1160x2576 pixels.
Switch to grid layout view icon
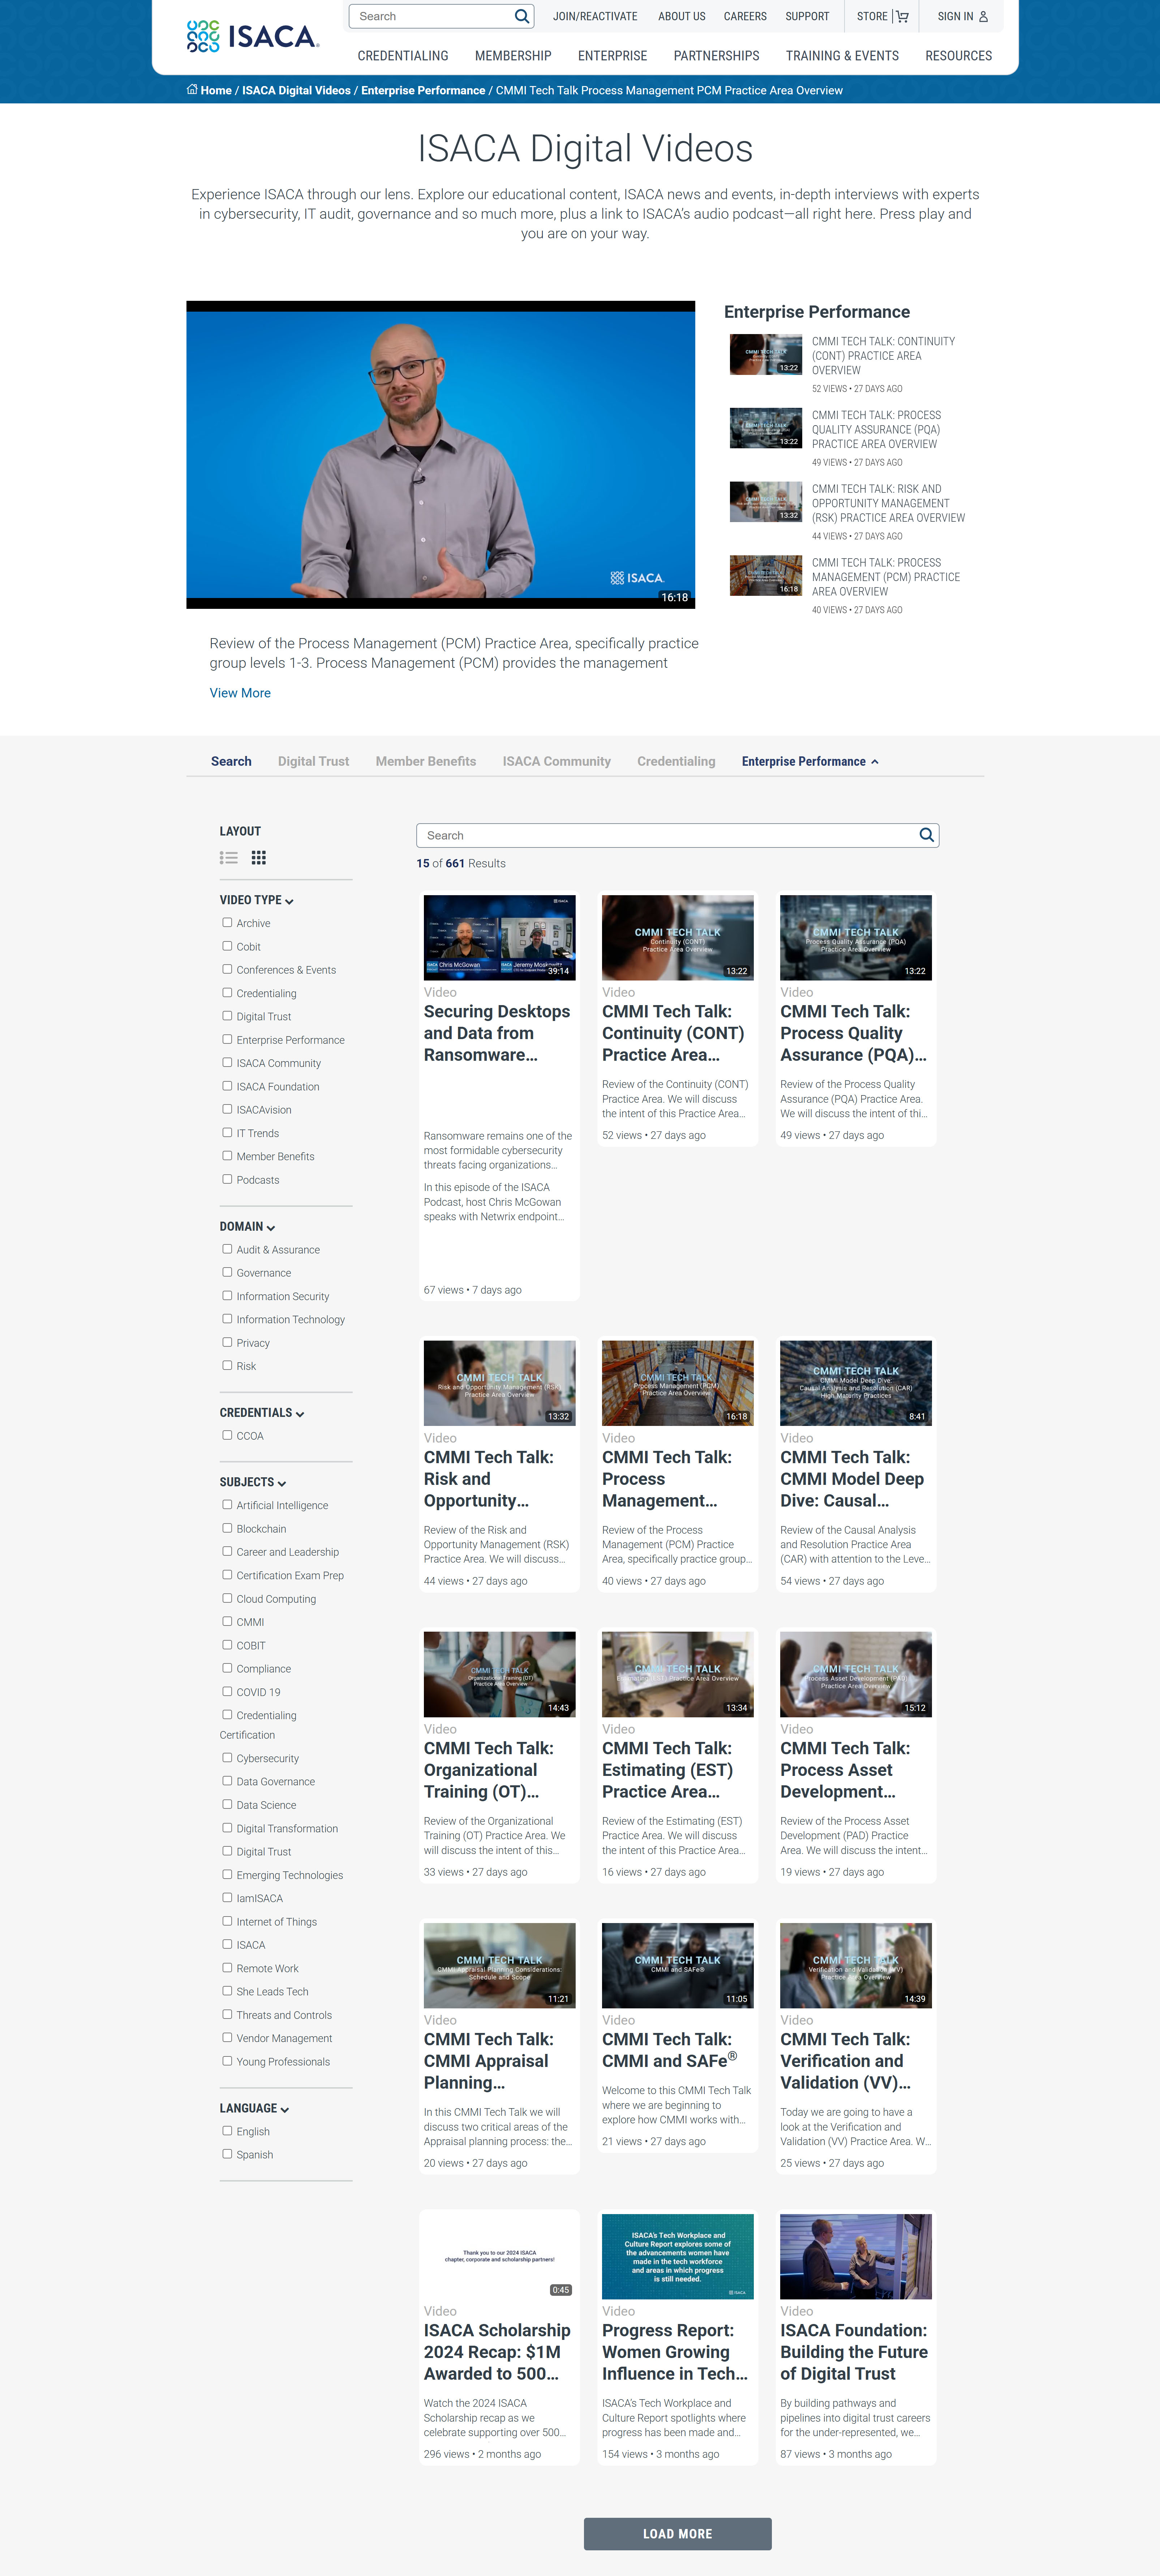click(x=259, y=857)
